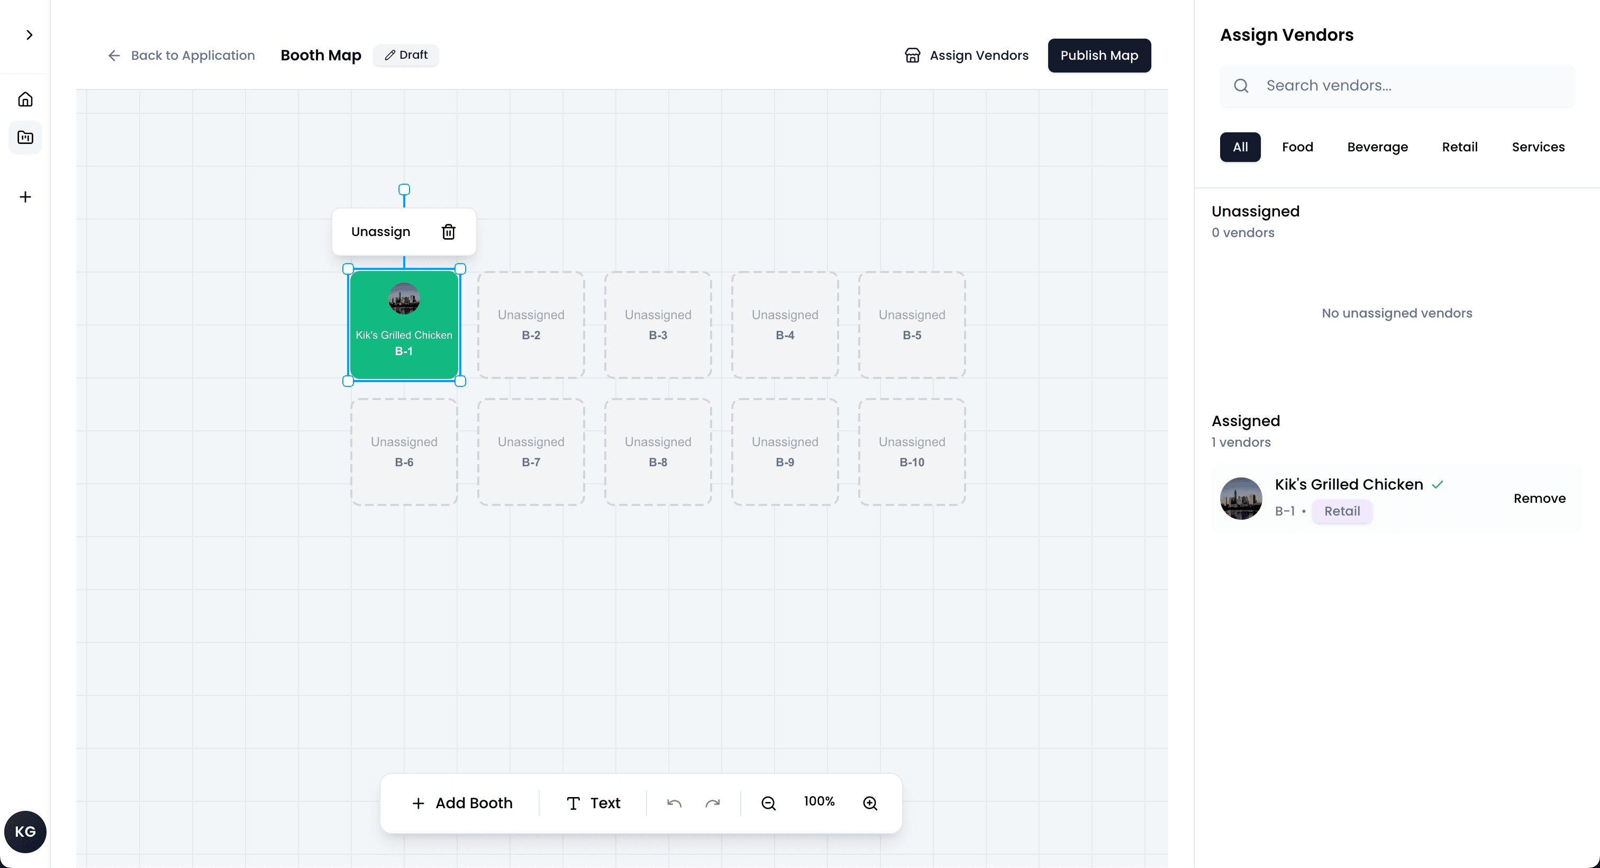Unassign the vendor from booth B-1

point(381,232)
